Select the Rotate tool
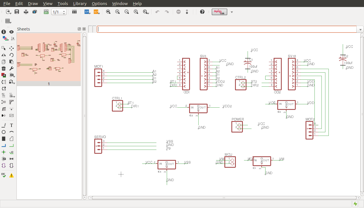Screen dimensions: 364x208 [11, 55]
